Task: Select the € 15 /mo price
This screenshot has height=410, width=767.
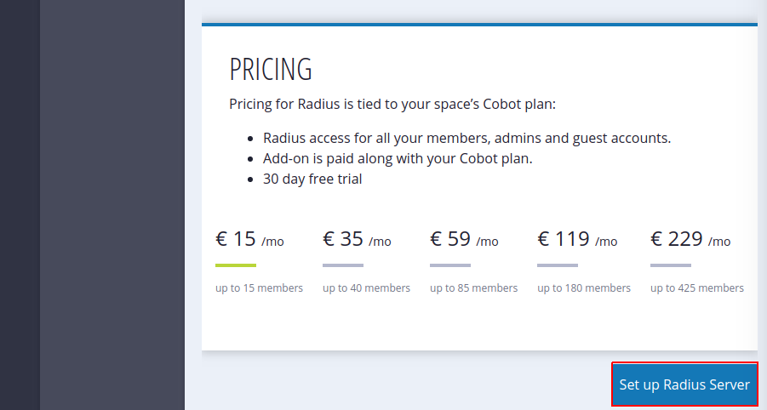Action: pyautogui.click(x=249, y=240)
